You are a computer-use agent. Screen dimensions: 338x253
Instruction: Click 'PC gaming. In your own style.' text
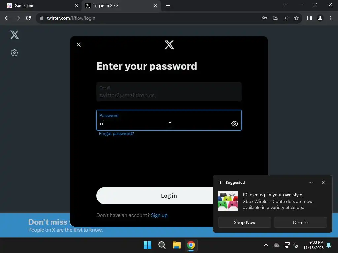(x=273, y=195)
